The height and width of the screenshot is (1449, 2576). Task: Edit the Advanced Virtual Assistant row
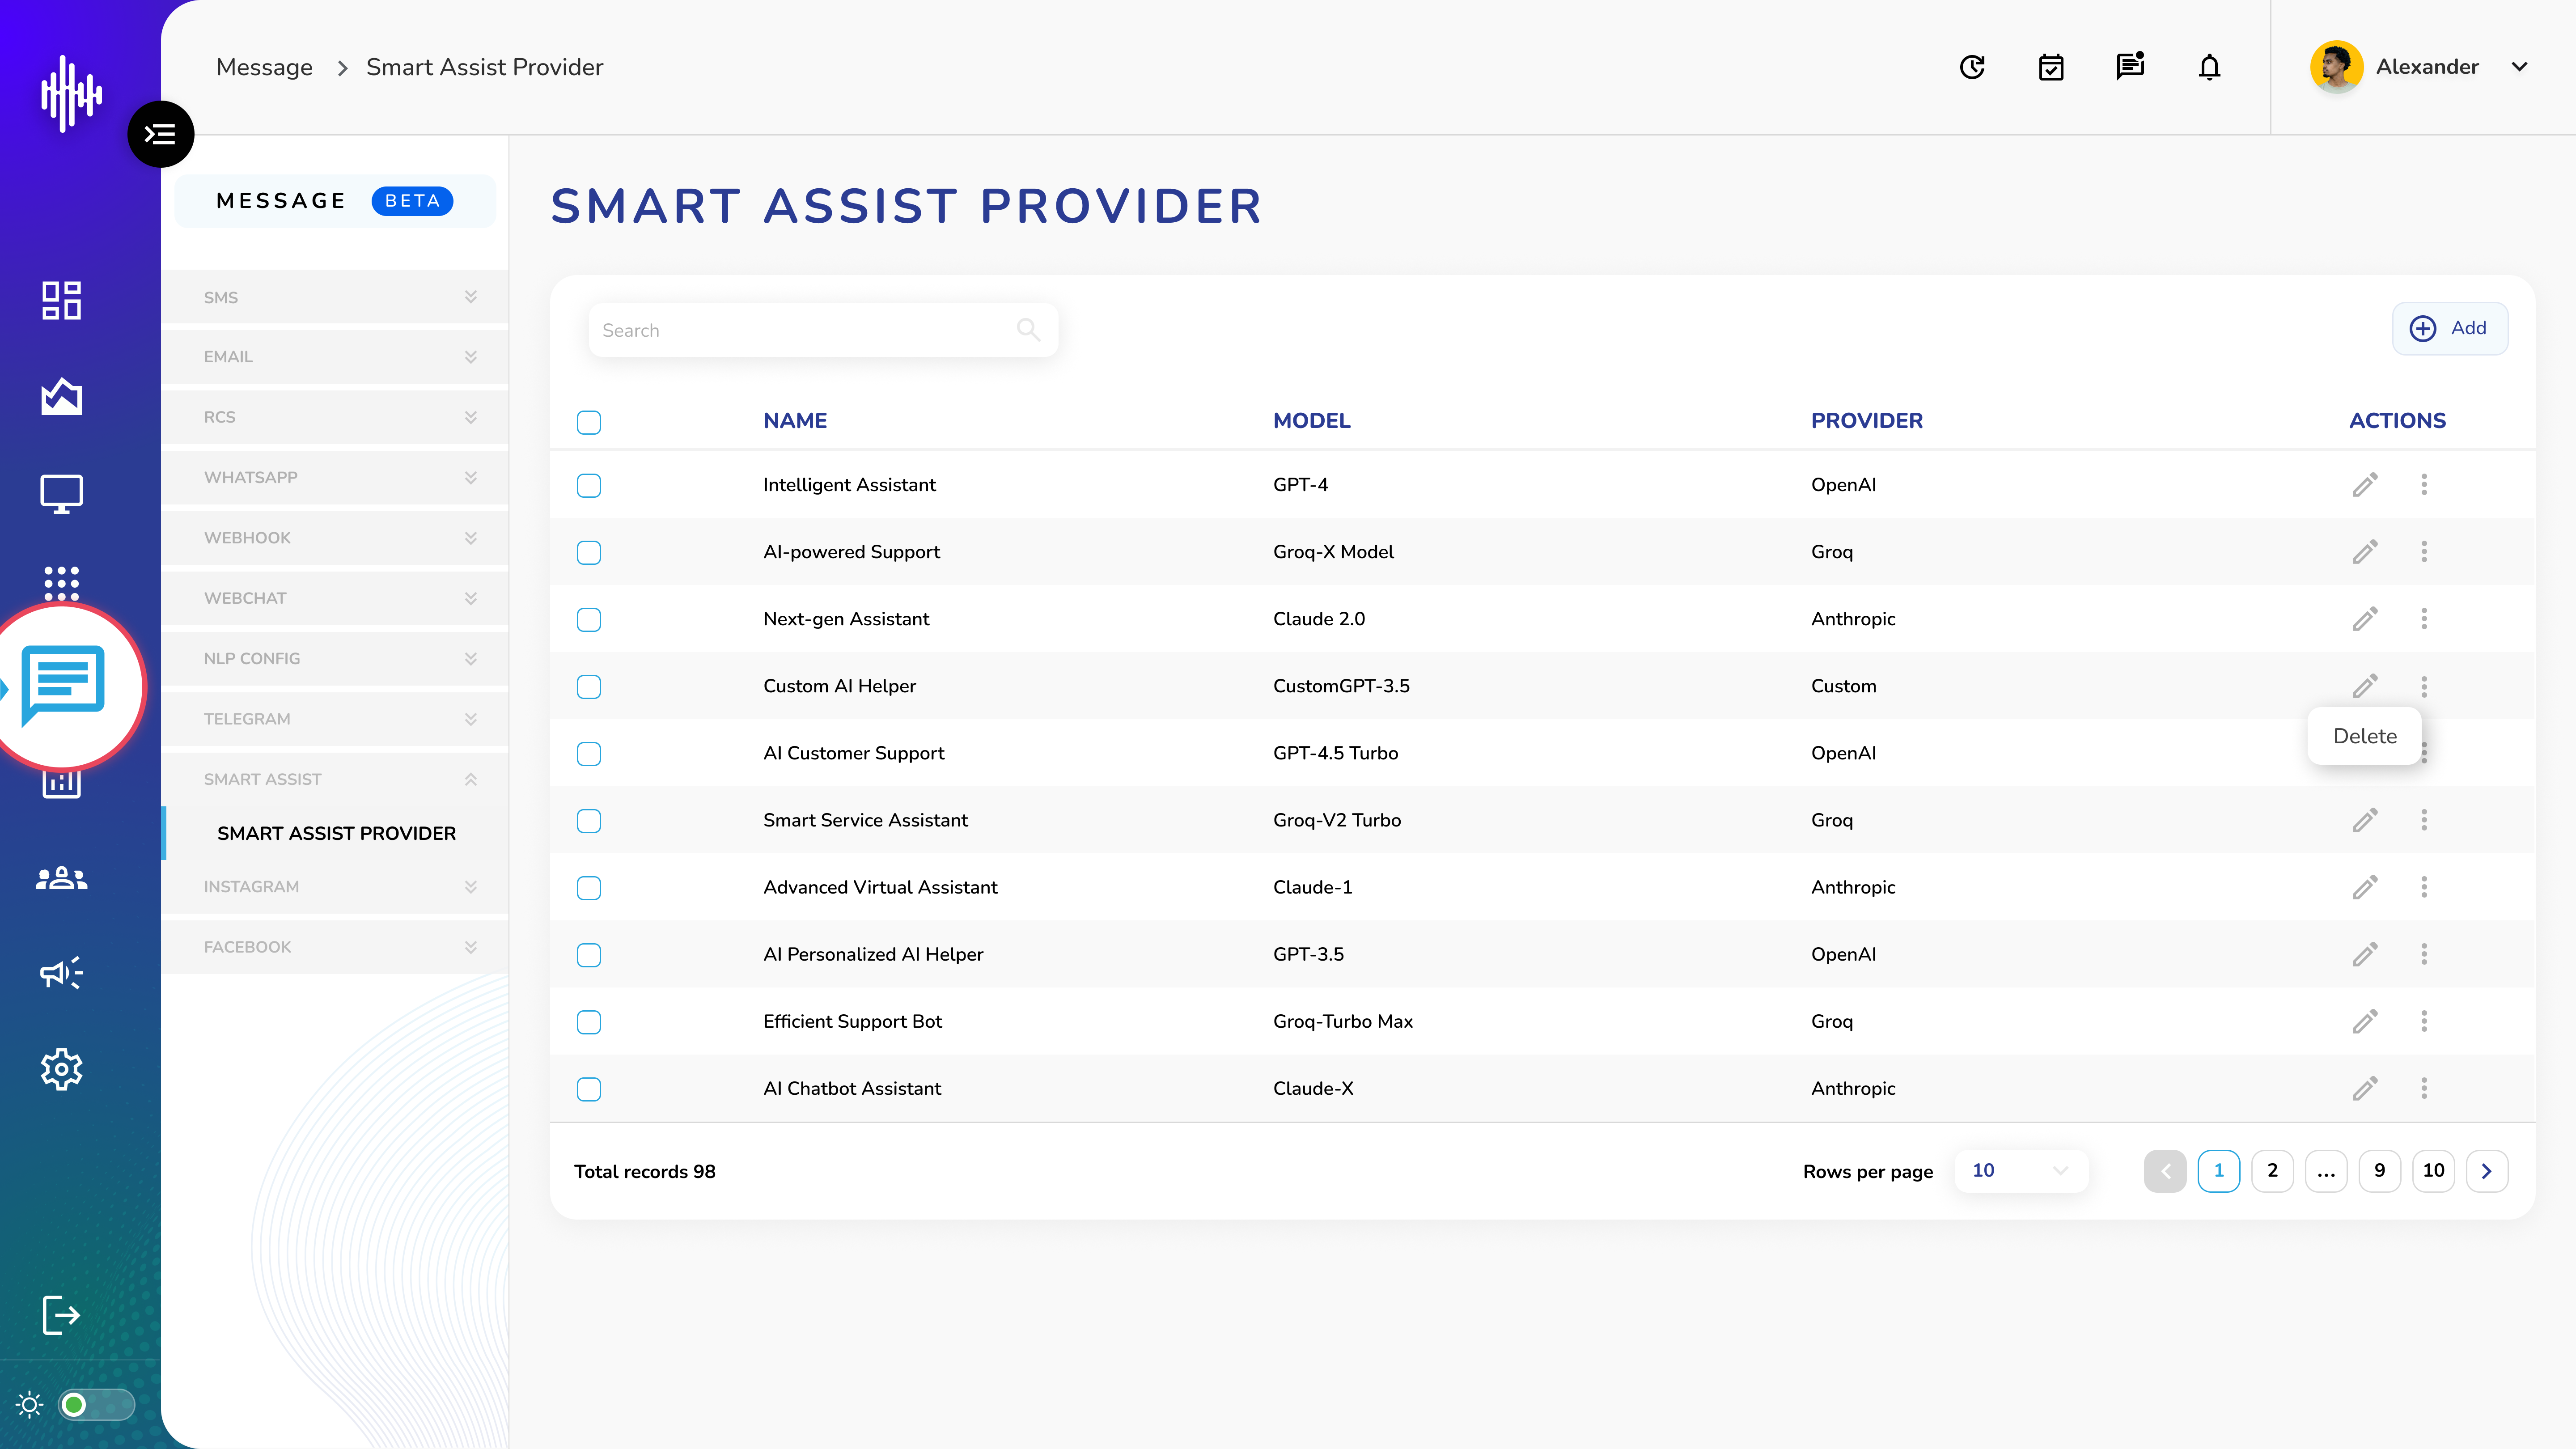coord(2365,887)
